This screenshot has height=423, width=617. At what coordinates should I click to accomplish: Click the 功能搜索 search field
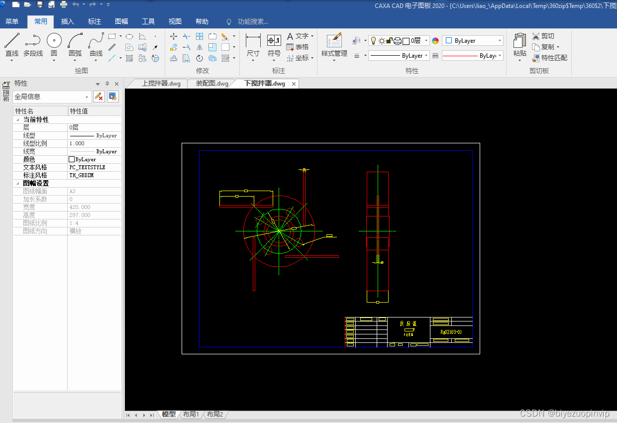click(x=253, y=21)
